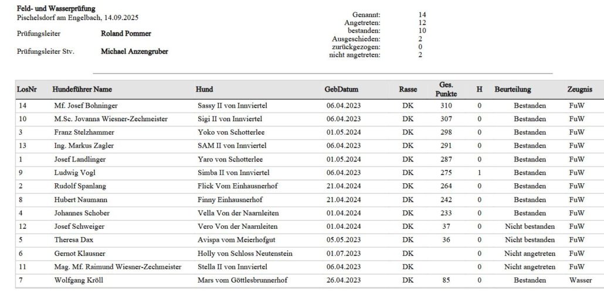Click dog 'Simba II von Innviertel'
Screen dimensions: 604x295
click(x=233, y=173)
